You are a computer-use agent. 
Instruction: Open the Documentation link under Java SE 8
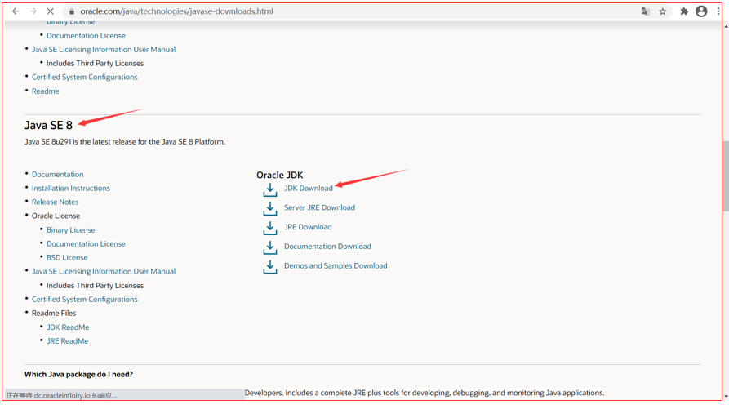point(58,175)
